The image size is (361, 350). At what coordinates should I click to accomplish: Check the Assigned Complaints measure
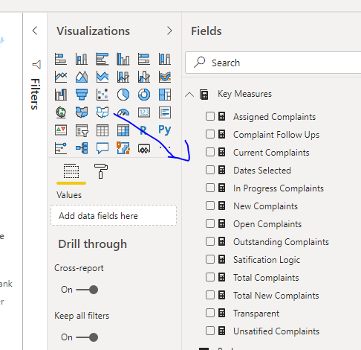[210, 116]
